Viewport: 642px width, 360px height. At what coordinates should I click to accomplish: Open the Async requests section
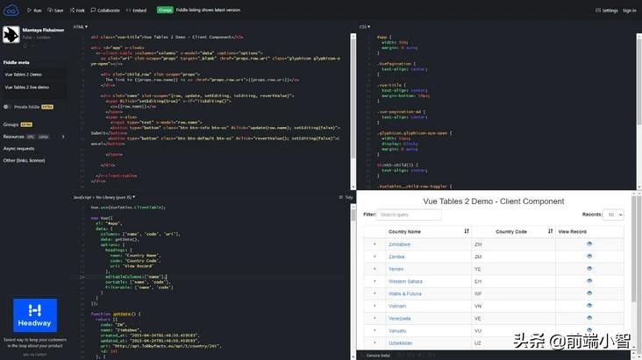point(21,148)
